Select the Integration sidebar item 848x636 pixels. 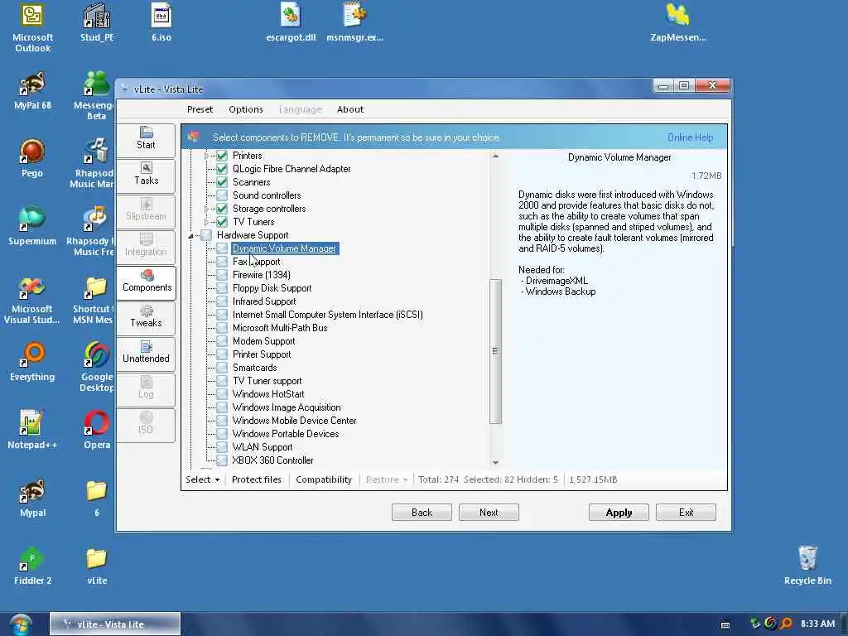click(x=146, y=246)
